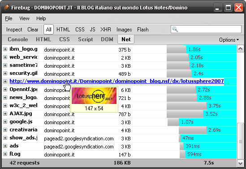Select the AJAX.jpg file name
Image resolution: width=246 pixels, height=169 pixels.
click(21, 113)
